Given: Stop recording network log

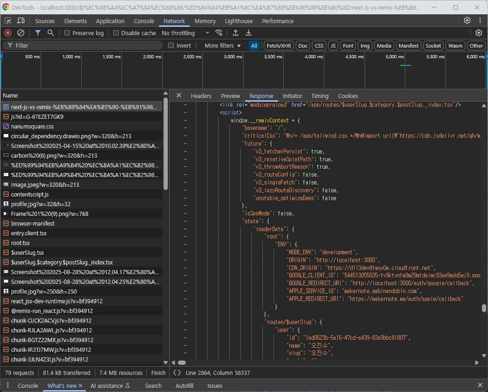Looking at the screenshot, I should pos(8,33).
